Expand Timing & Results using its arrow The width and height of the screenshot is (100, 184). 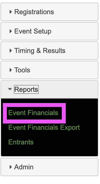tap(11, 51)
